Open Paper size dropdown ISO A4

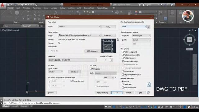coord(72,60)
